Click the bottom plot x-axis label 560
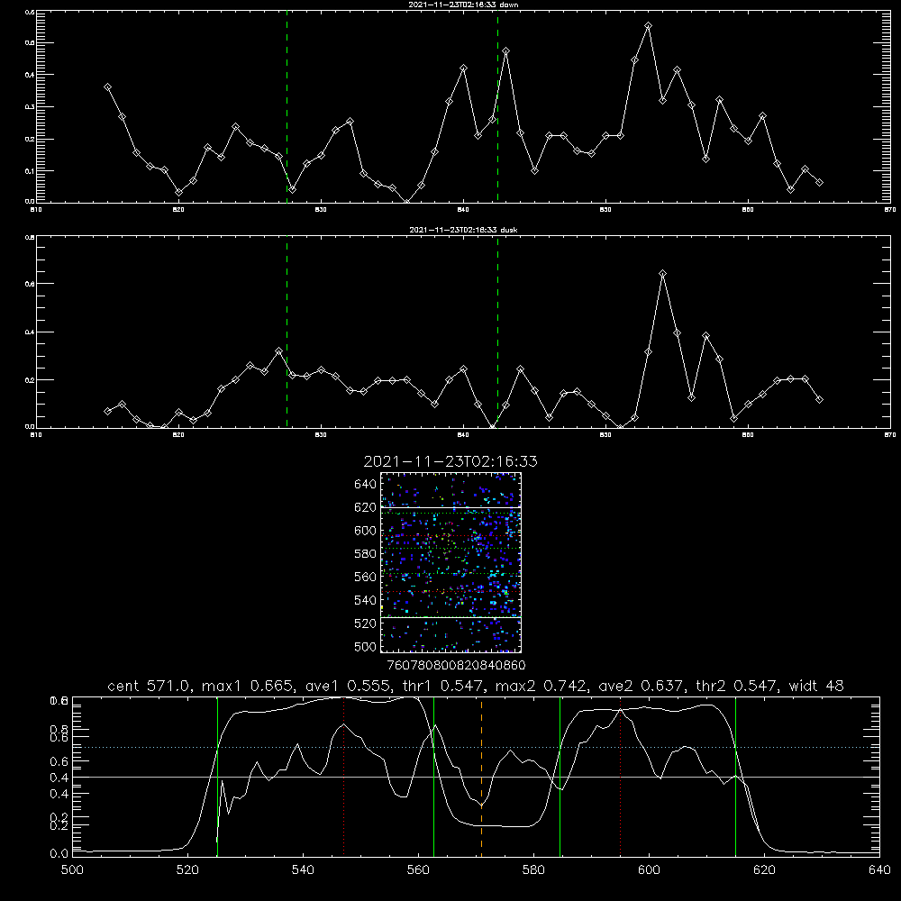 coord(418,870)
